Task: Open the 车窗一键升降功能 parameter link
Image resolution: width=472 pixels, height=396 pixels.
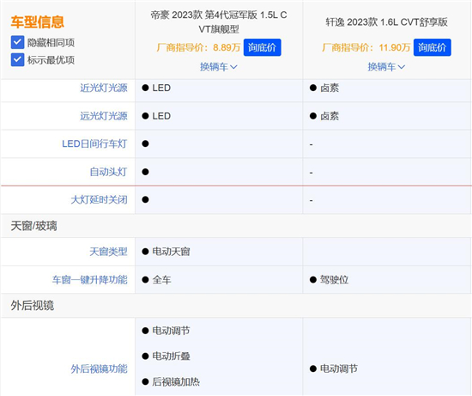Action: tap(90, 280)
